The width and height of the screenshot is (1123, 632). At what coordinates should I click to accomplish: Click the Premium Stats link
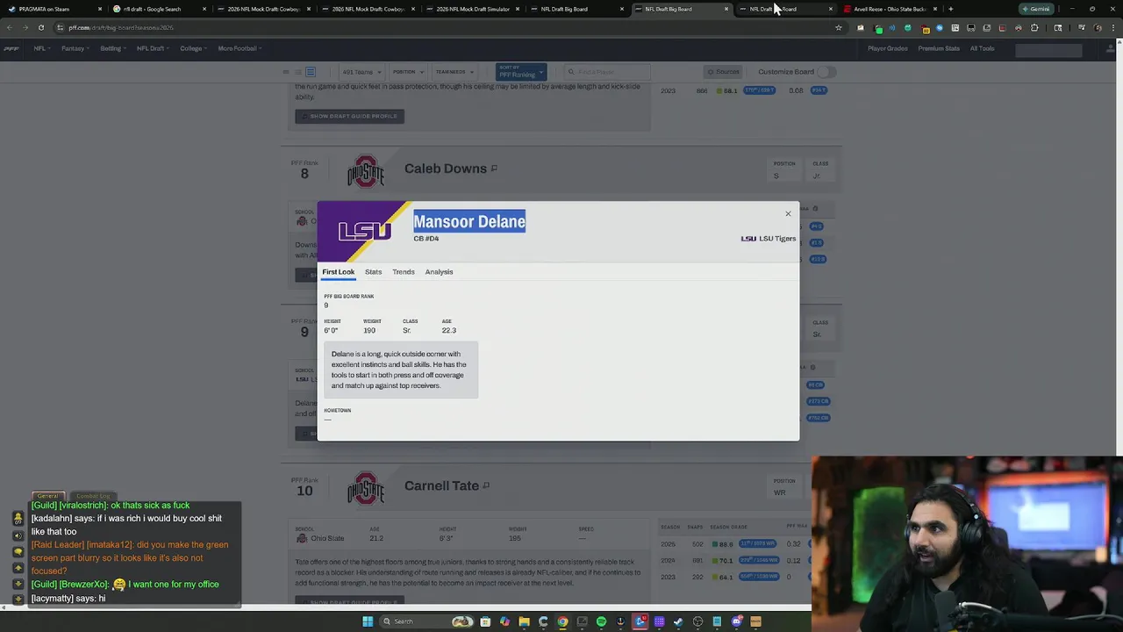[x=939, y=48]
